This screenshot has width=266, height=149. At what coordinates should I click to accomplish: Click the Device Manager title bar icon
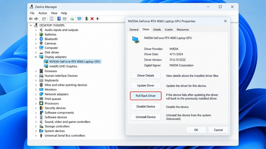[x=31, y=7]
